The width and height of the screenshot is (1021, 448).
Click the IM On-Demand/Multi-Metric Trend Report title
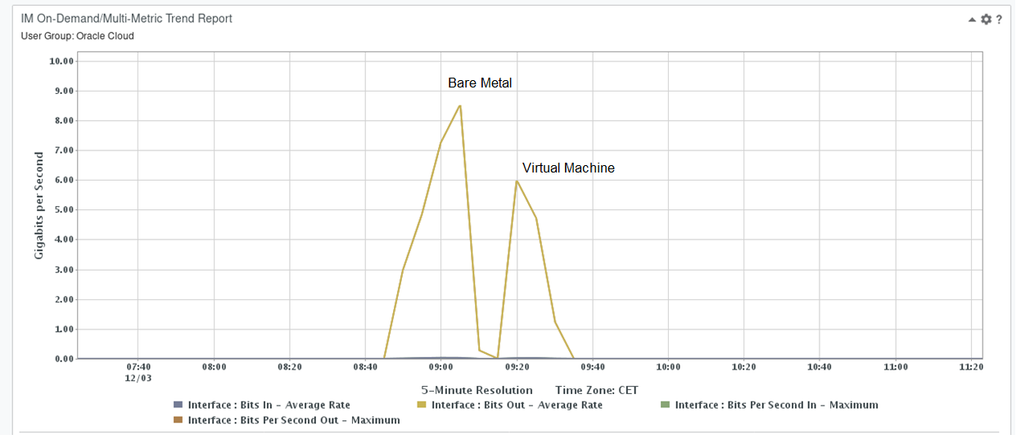[127, 18]
